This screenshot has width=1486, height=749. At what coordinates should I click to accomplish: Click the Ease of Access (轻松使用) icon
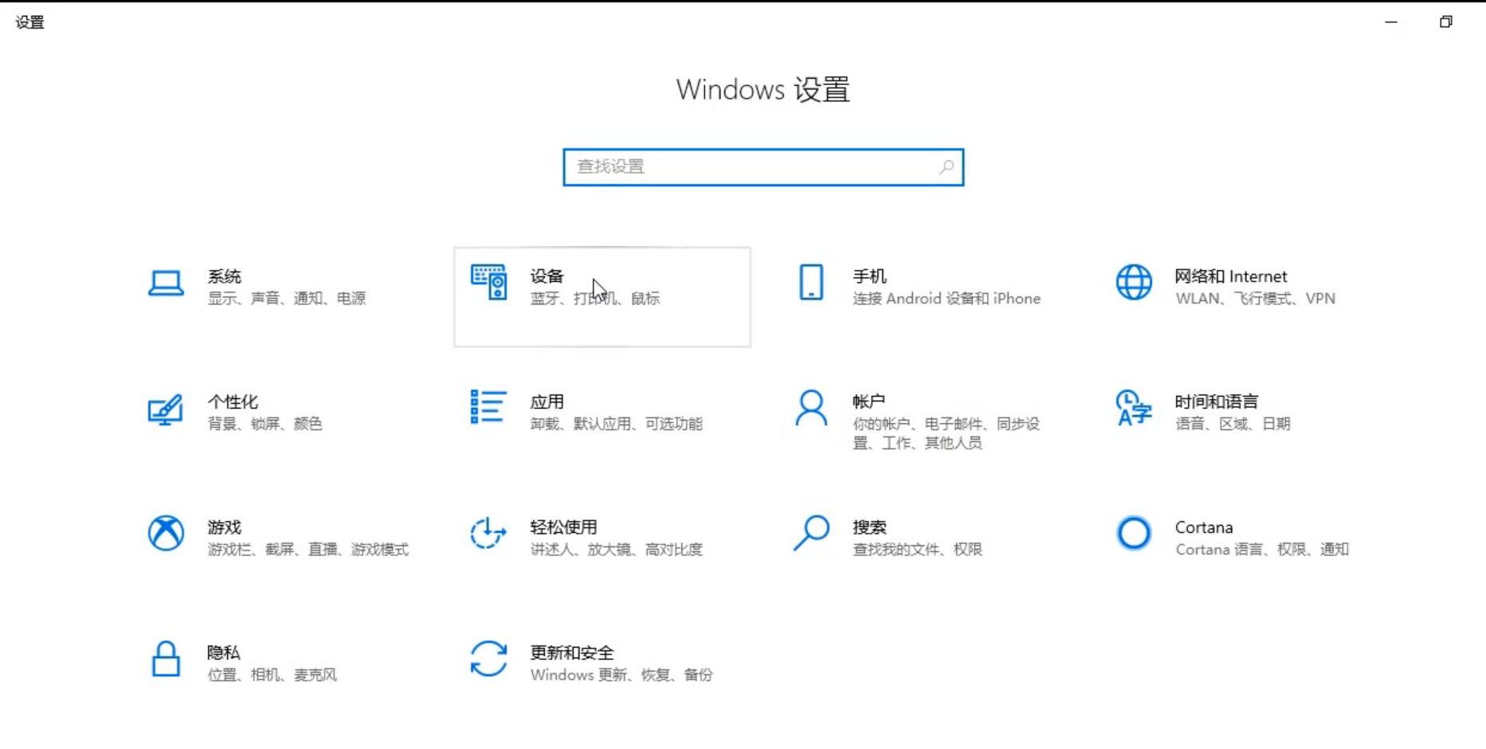click(488, 533)
